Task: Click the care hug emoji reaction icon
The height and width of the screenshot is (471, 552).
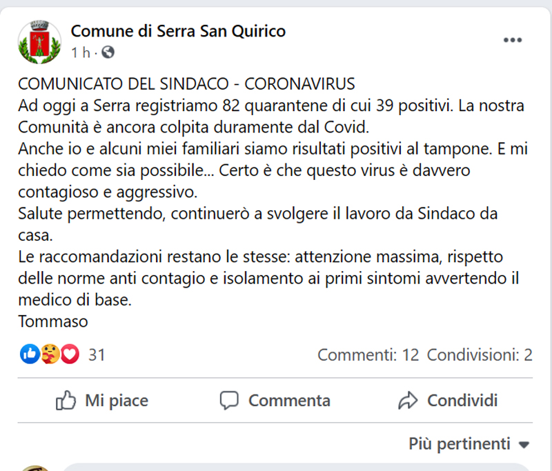Action: (50, 354)
